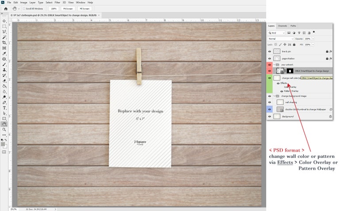351x211 pixels.
Task: Select the Brush tool
Action: [x=4, y=65]
